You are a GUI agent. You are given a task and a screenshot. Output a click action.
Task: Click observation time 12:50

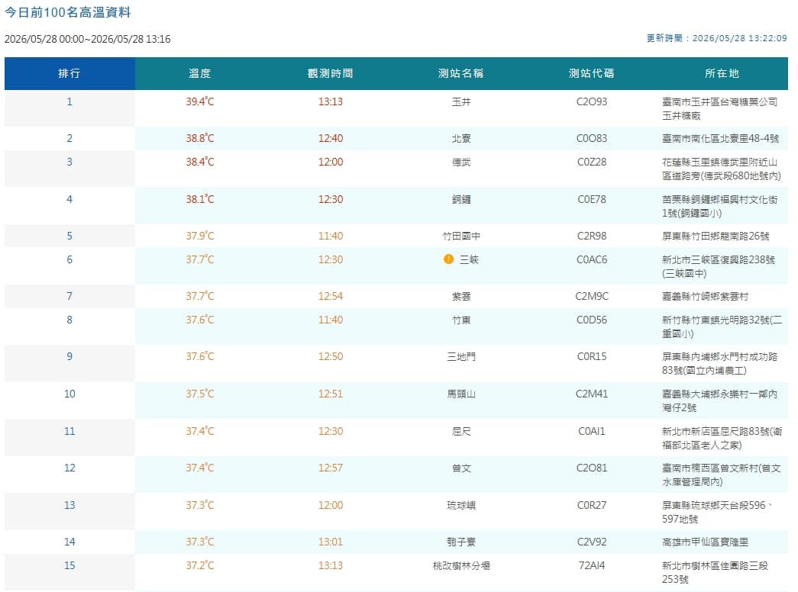(331, 356)
